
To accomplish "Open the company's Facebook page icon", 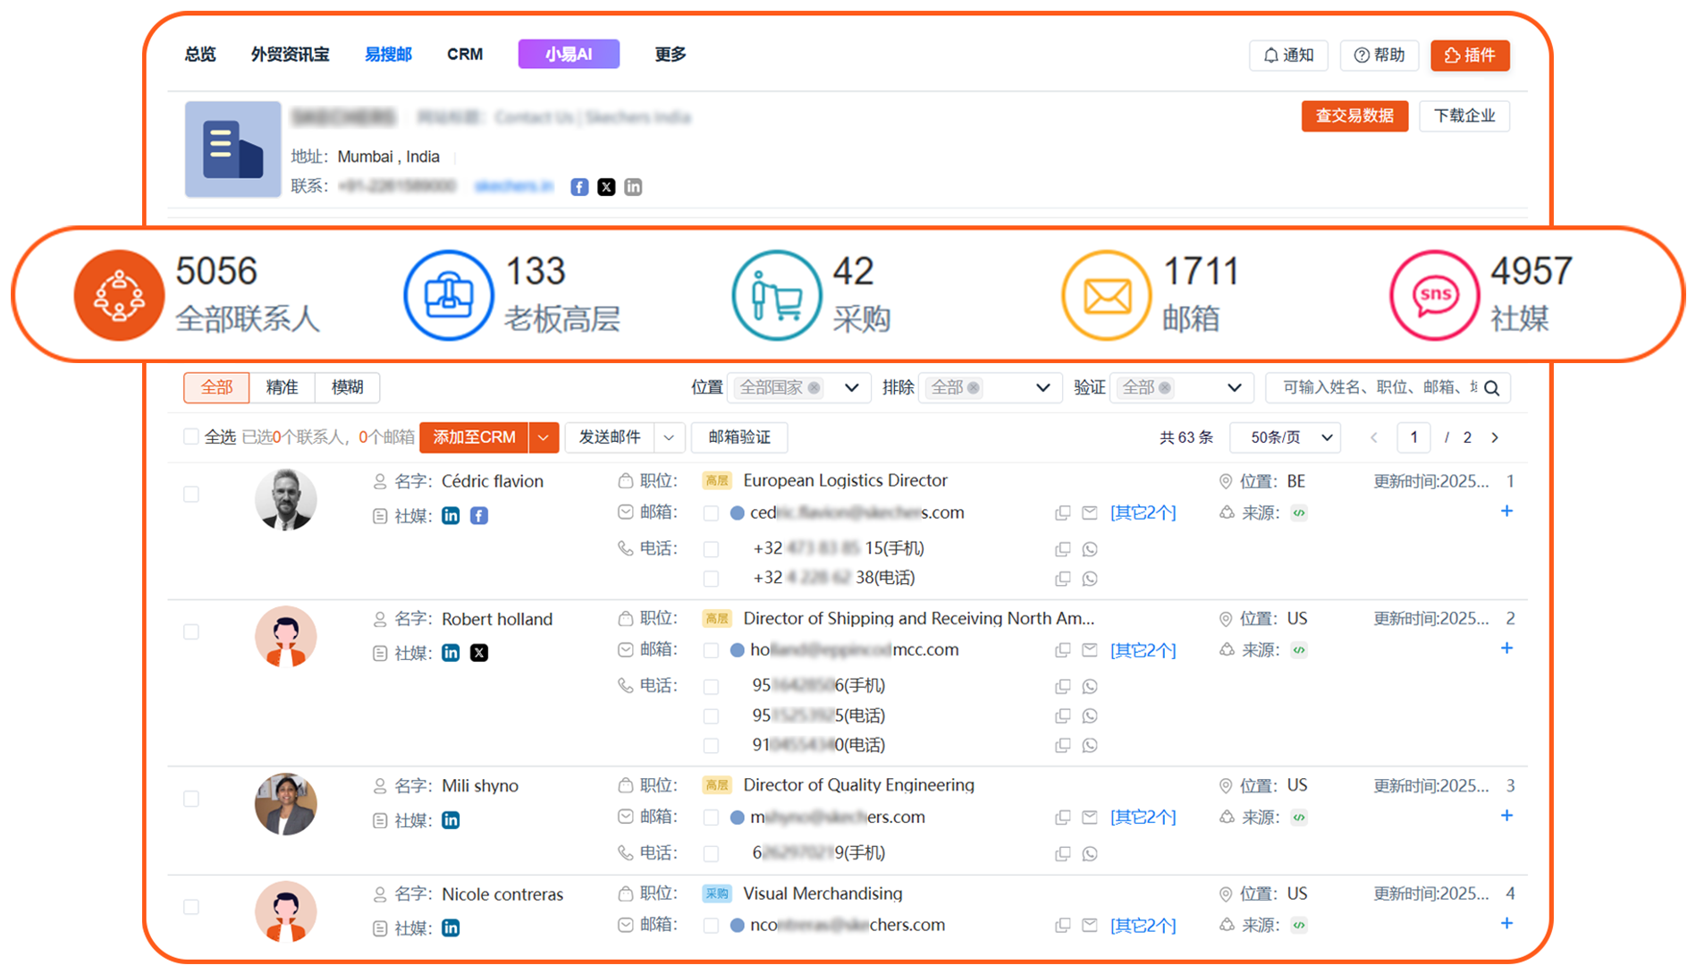I will point(579,187).
